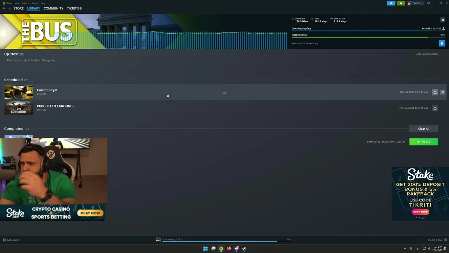
Task: Open the Friends menu
Action: [x=26, y=3]
